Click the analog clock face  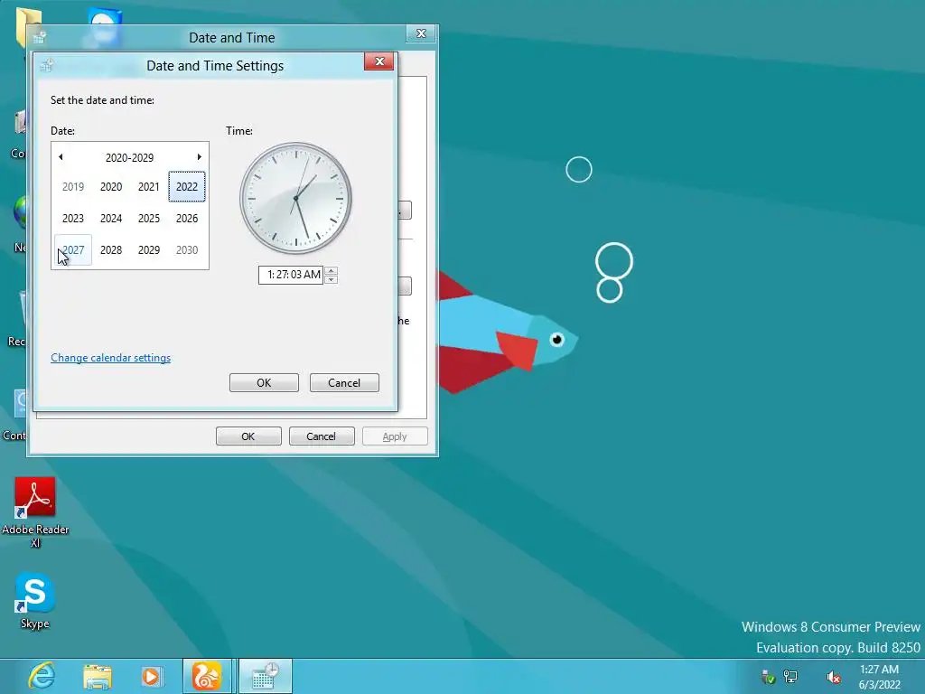click(x=295, y=198)
